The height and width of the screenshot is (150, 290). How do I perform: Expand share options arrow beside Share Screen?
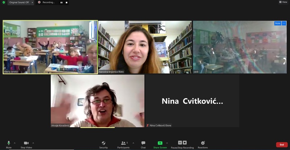point(167,143)
